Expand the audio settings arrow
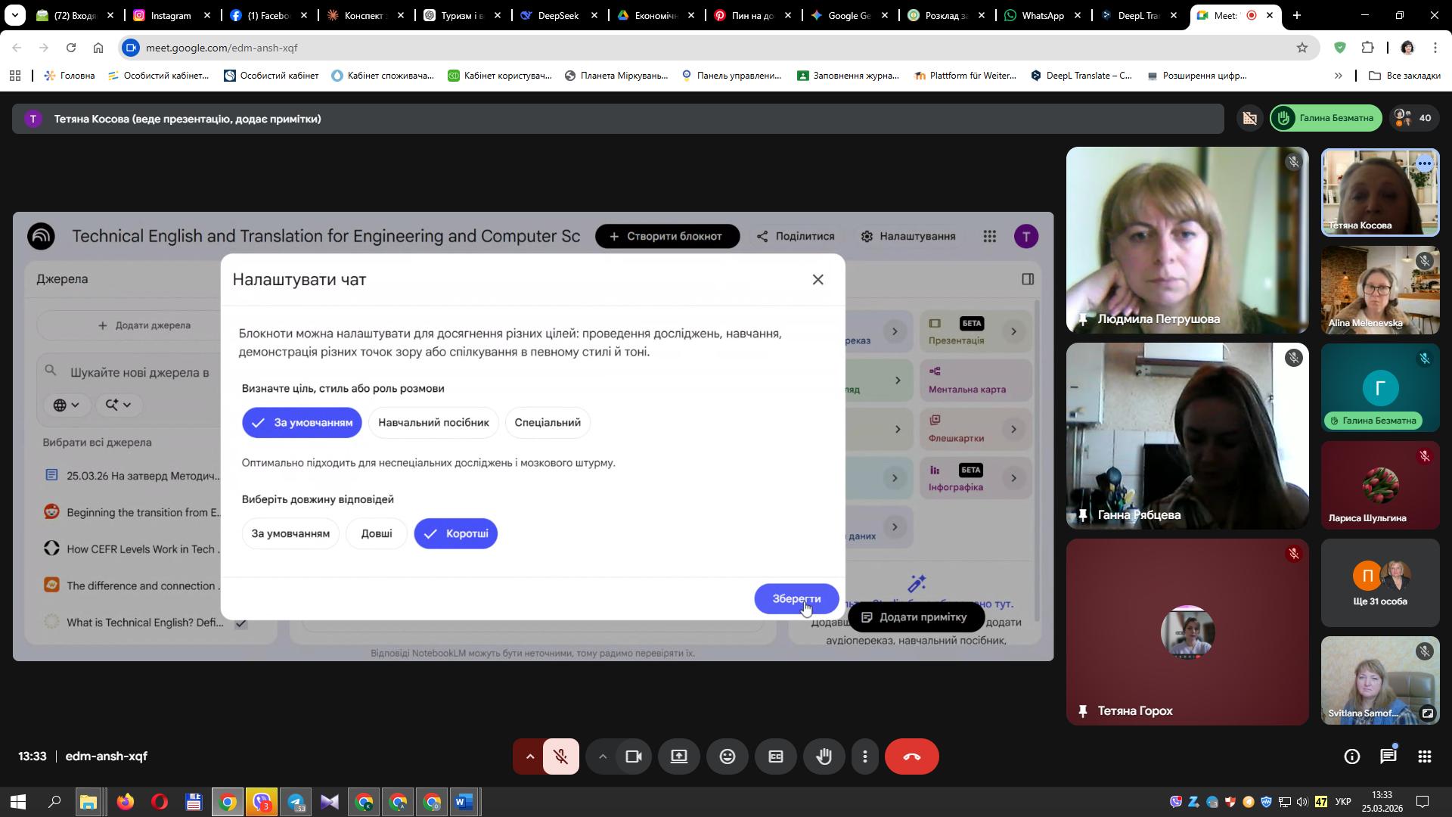1452x817 pixels. pyautogui.click(x=529, y=756)
